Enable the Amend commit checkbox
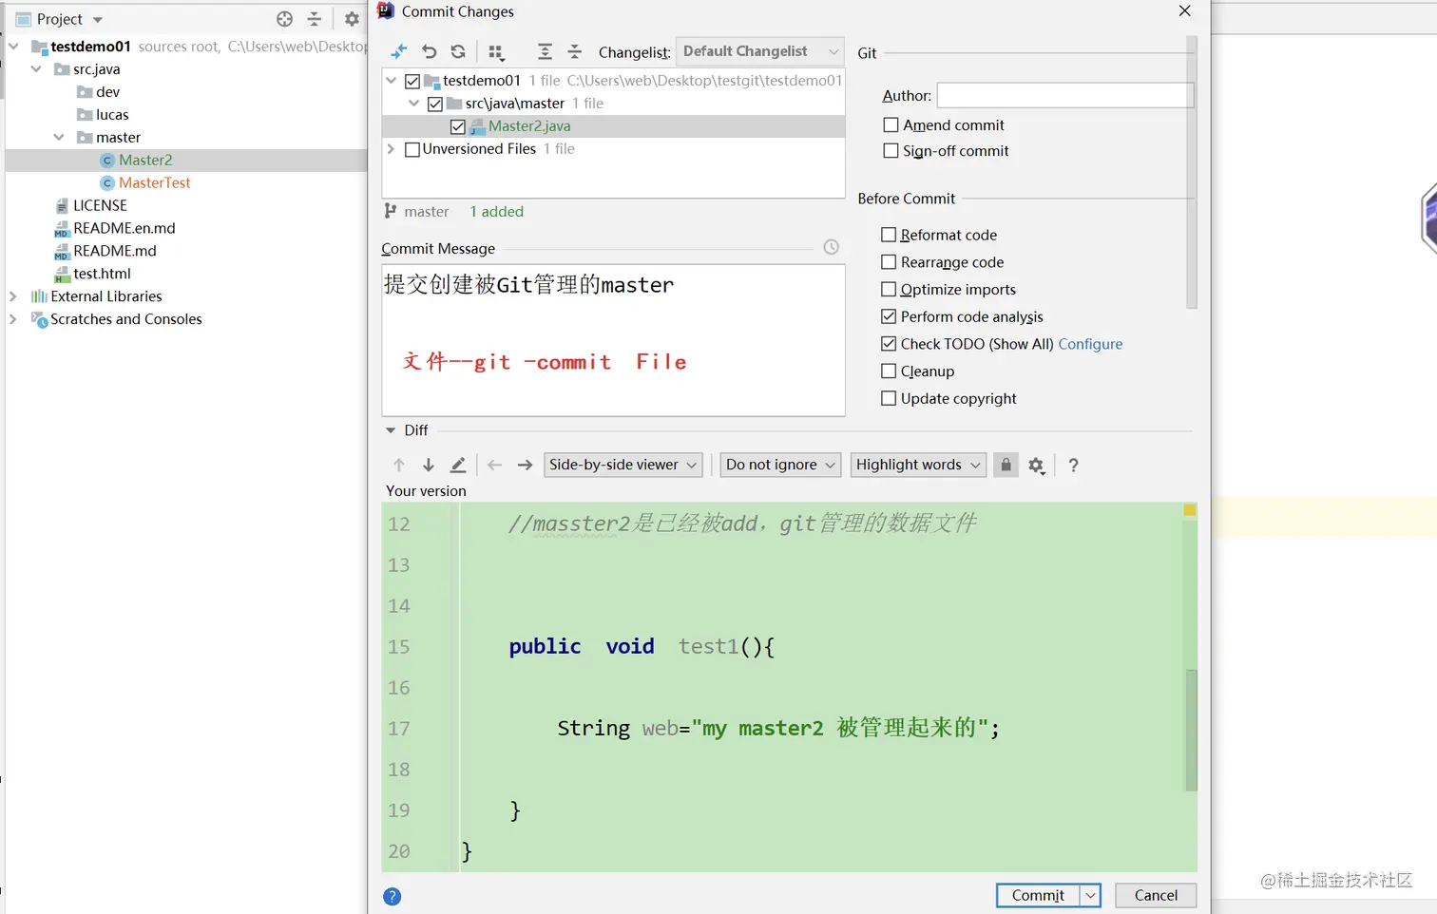The width and height of the screenshot is (1437, 914). [891, 124]
